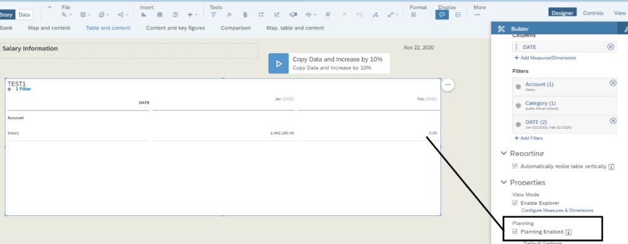Select the Jan Salary cell 2,462,250.00
Screen dimensions: 628x244
coord(282,133)
